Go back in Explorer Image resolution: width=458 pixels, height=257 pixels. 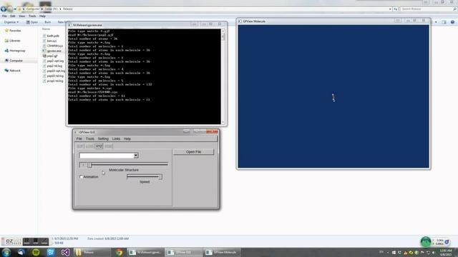pyautogui.click(x=4, y=9)
